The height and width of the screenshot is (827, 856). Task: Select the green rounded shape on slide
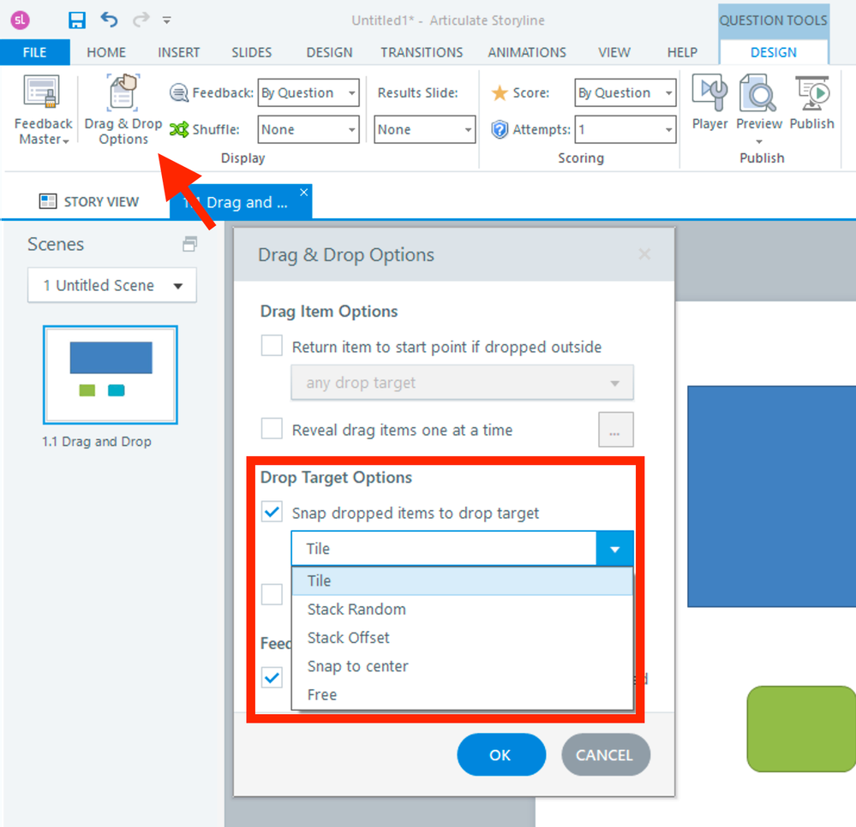tap(801, 729)
